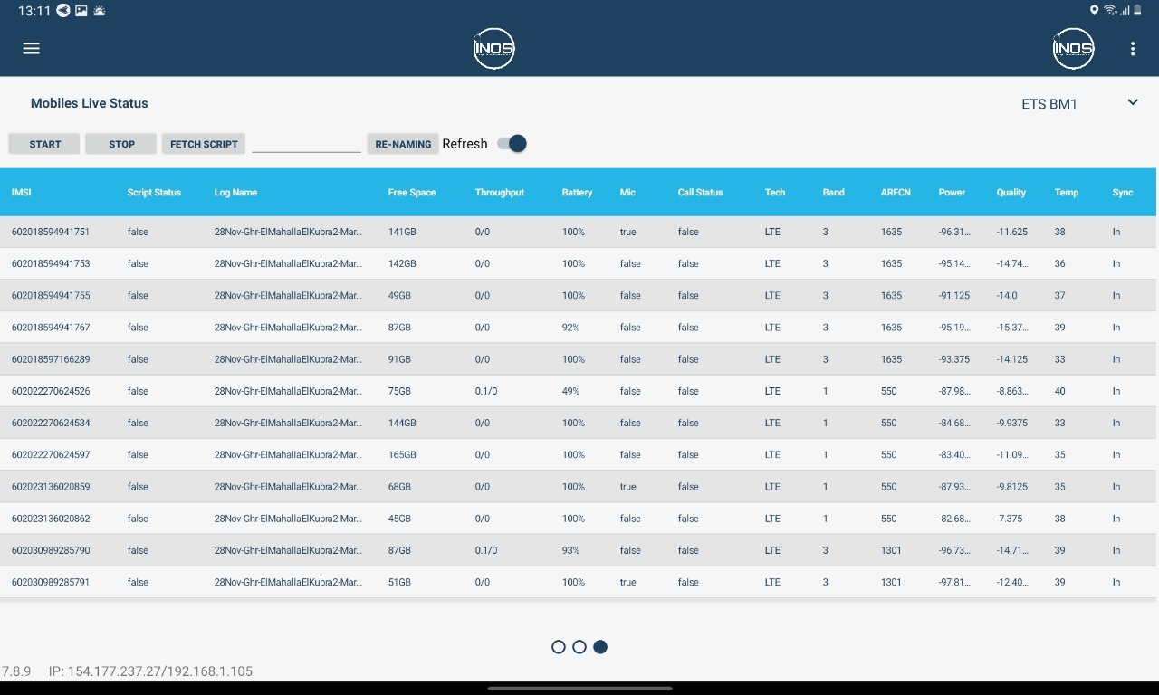Open the three-dot overflow menu
This screenshot has width=1159, height=695.
pyautogui.click(x=1133, y=48)
